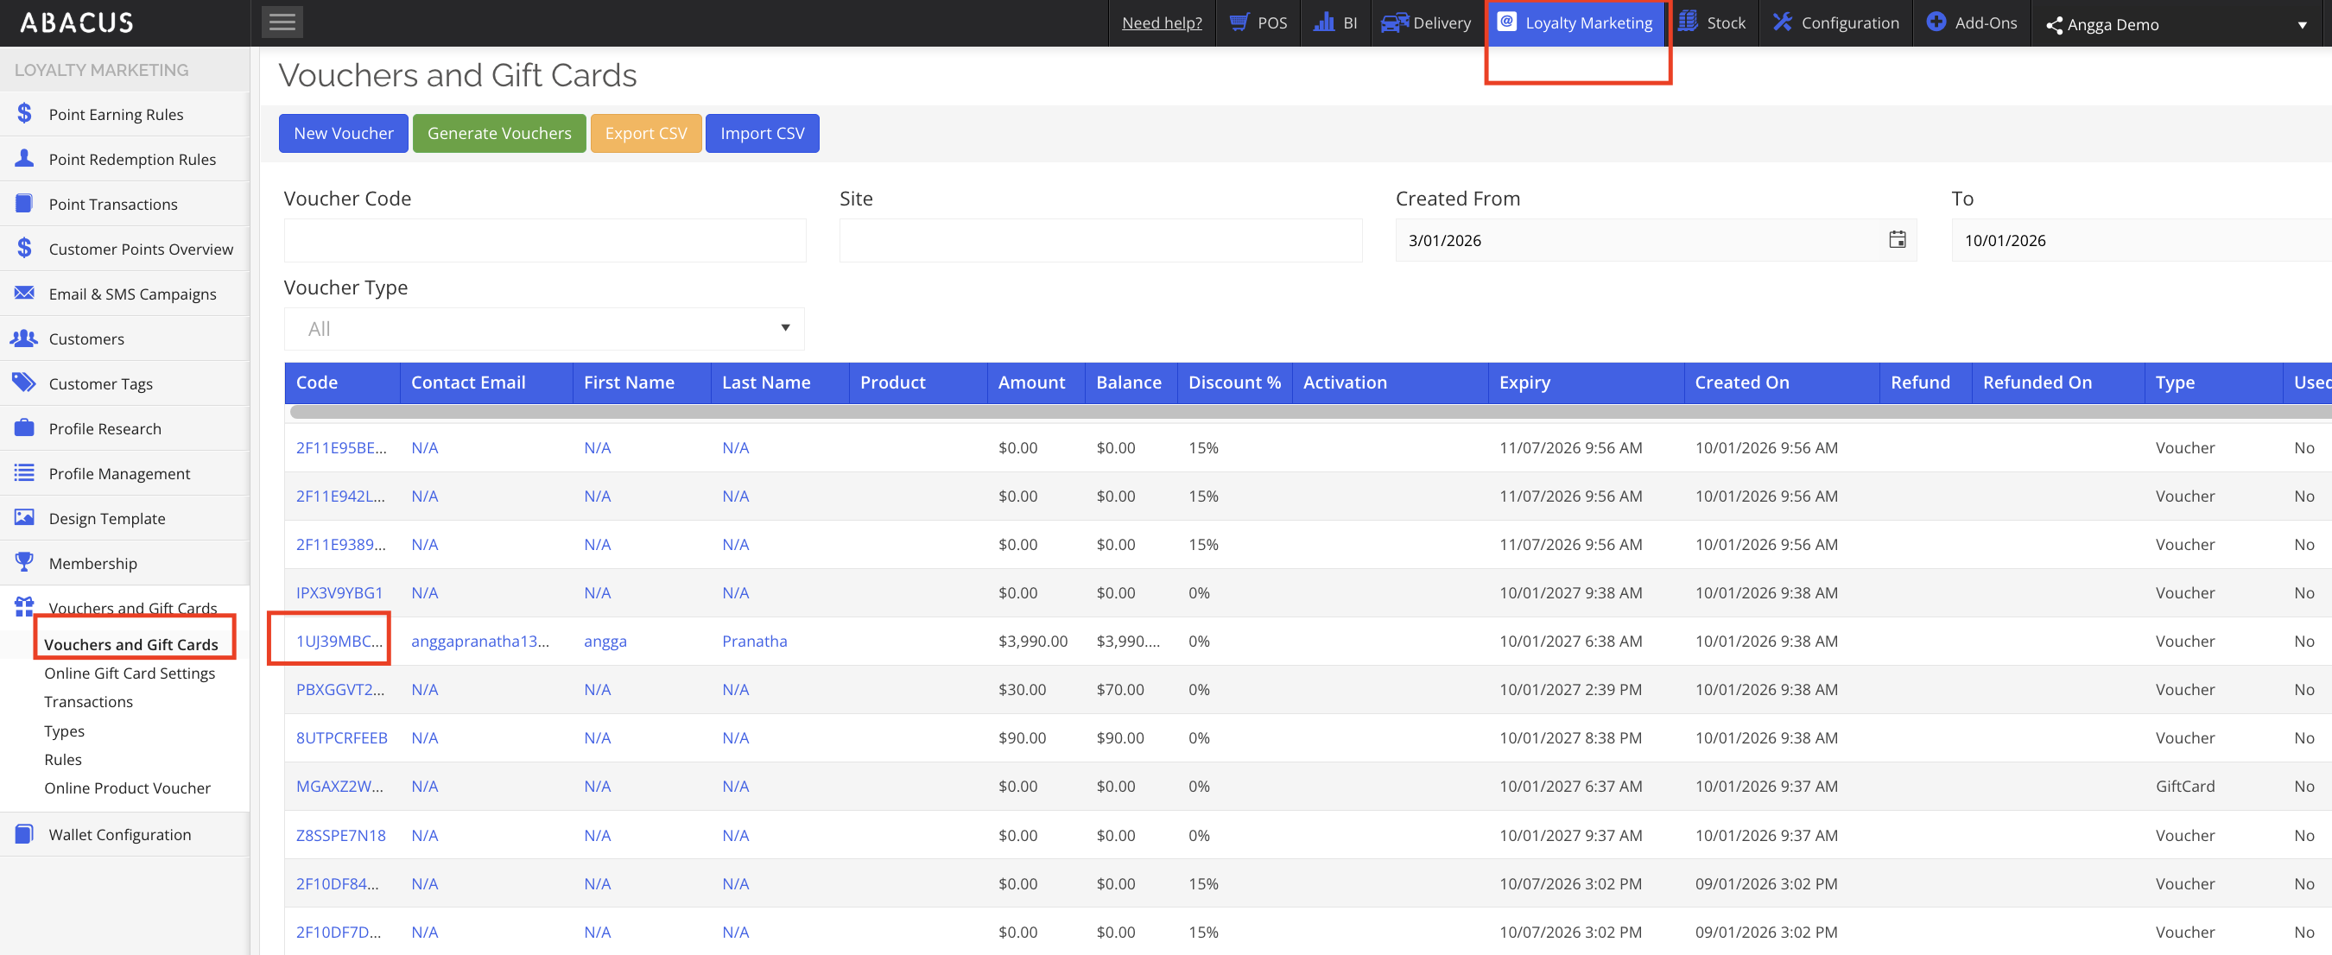Click the Email & SMS envelope icon
Viewport: 2332px width, 955px height.
[x=24, y=294]
